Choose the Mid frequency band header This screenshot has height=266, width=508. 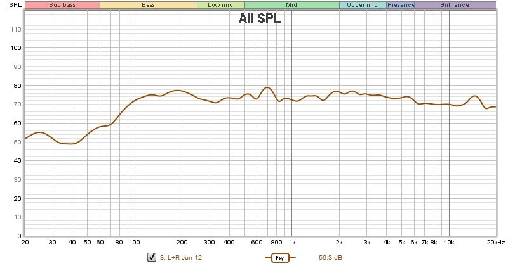point(291,5)
